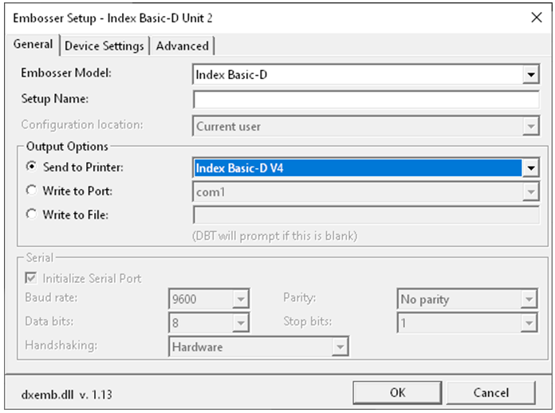Switch to the General tab

[x=33, y=45]
